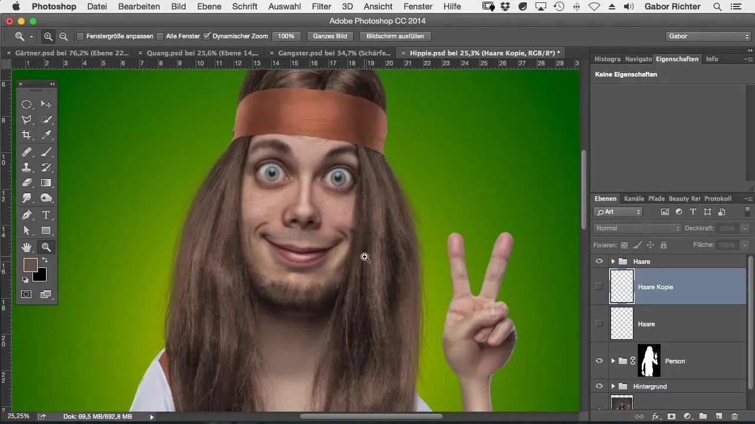Select the Path Selection arrow tool

point(27,231)
